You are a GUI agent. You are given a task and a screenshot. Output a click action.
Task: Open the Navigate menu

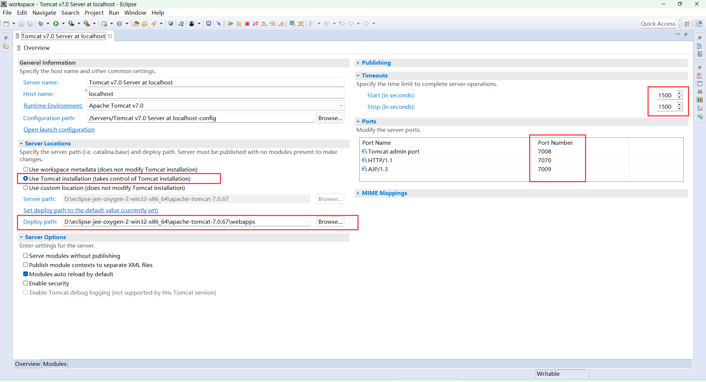(44, 12)
